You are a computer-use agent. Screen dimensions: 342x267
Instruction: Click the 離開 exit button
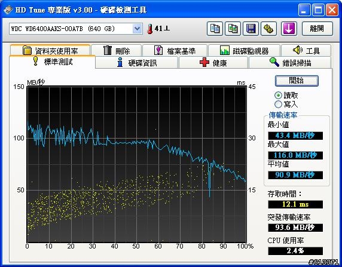(317, 29)
